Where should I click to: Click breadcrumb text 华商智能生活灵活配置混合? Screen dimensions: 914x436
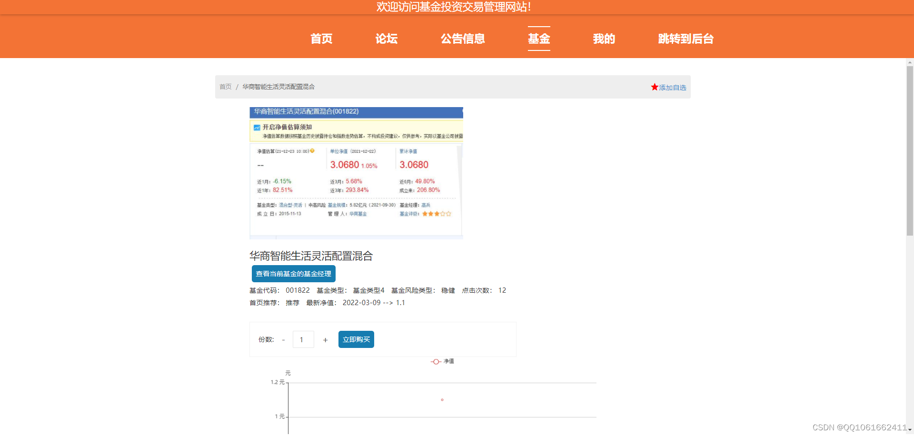click(x=278, y=87)
